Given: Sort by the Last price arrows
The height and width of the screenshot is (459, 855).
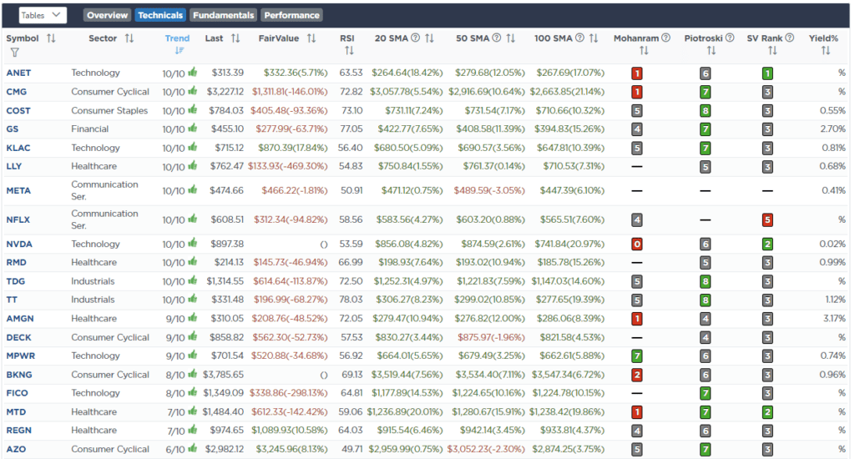Looking at the screenshot, I should [235, 38].
